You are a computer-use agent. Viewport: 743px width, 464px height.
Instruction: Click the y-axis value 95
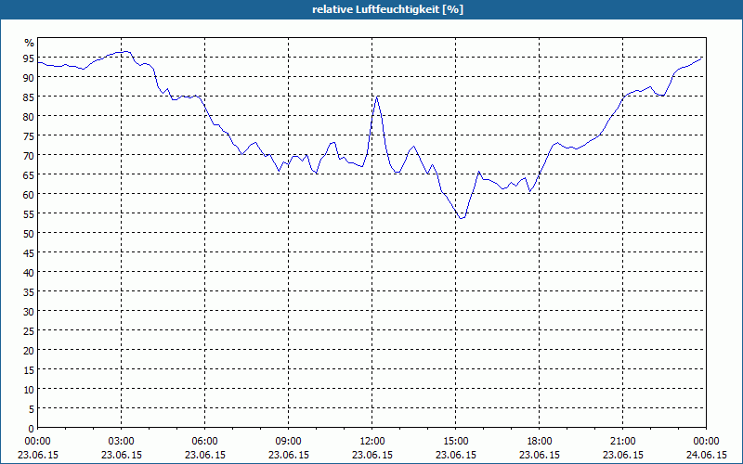coord(29,58)
